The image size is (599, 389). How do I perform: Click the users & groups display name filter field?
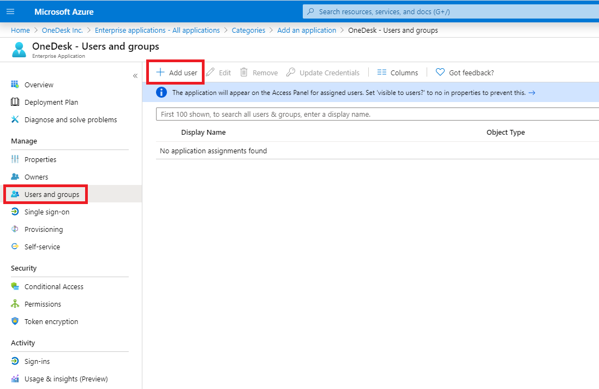coord(378,114)
